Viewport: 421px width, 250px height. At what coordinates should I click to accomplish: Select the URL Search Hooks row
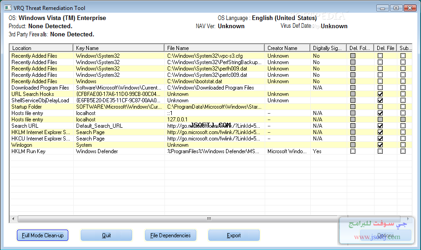[x=210, y=94]
